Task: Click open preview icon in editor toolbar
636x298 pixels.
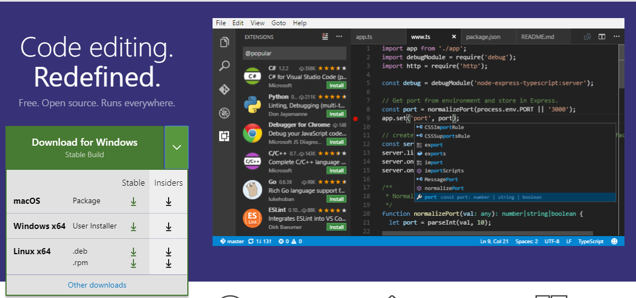Action: (587, 37)
